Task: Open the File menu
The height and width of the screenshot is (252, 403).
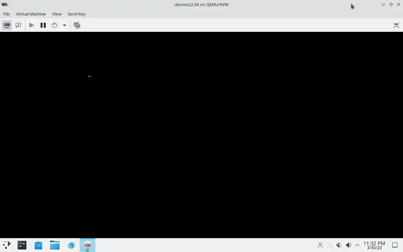Action: 6,14
